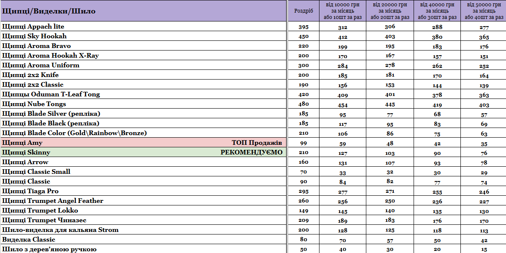Select retail price 420 for Oduman T-Leaf Tong
506x253 pixels.
[x=303, y=94]
